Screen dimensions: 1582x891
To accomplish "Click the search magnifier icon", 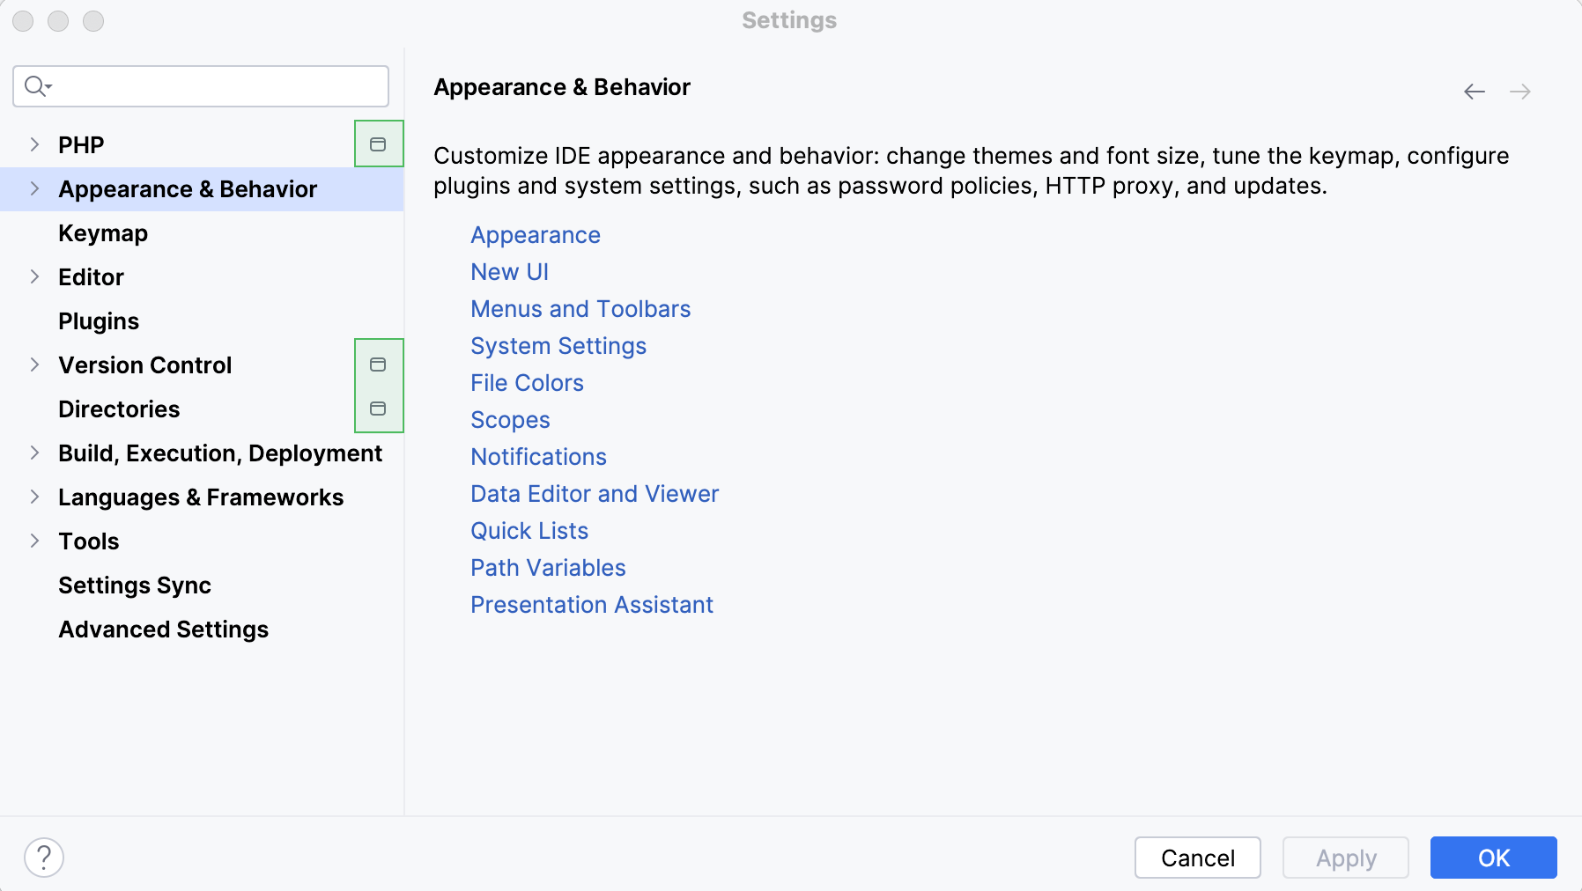I will tap(35, 85).
